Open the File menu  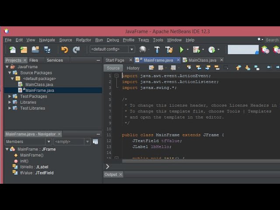tap(8, 40)
